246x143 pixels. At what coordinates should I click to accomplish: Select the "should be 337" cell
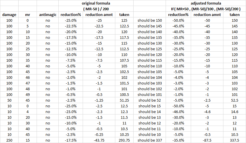150,140
